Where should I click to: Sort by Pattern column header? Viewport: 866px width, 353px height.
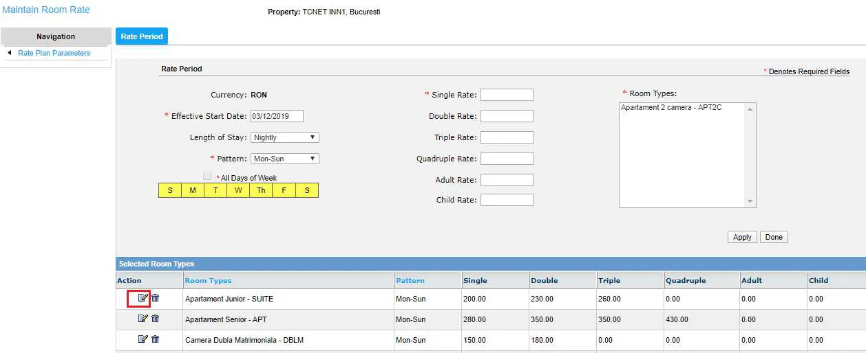point(410,280)
